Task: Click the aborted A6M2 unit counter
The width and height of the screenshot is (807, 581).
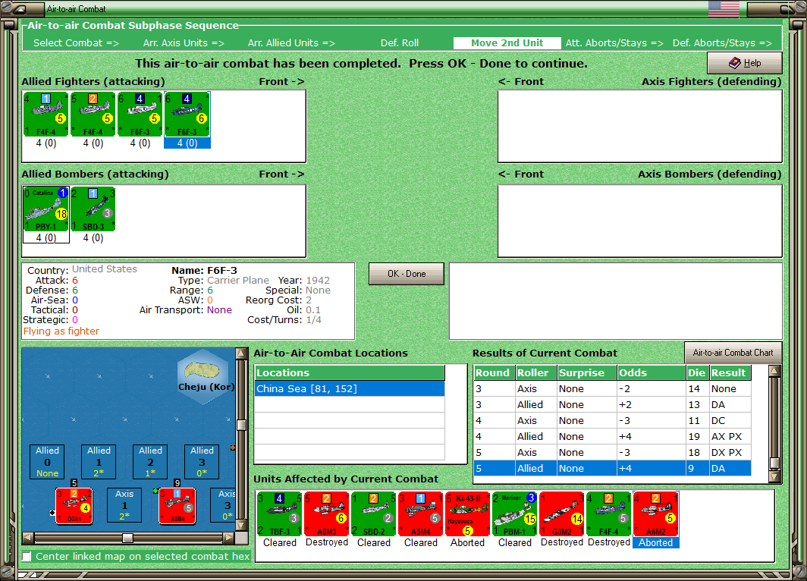Action: click(x=655, y=514)
